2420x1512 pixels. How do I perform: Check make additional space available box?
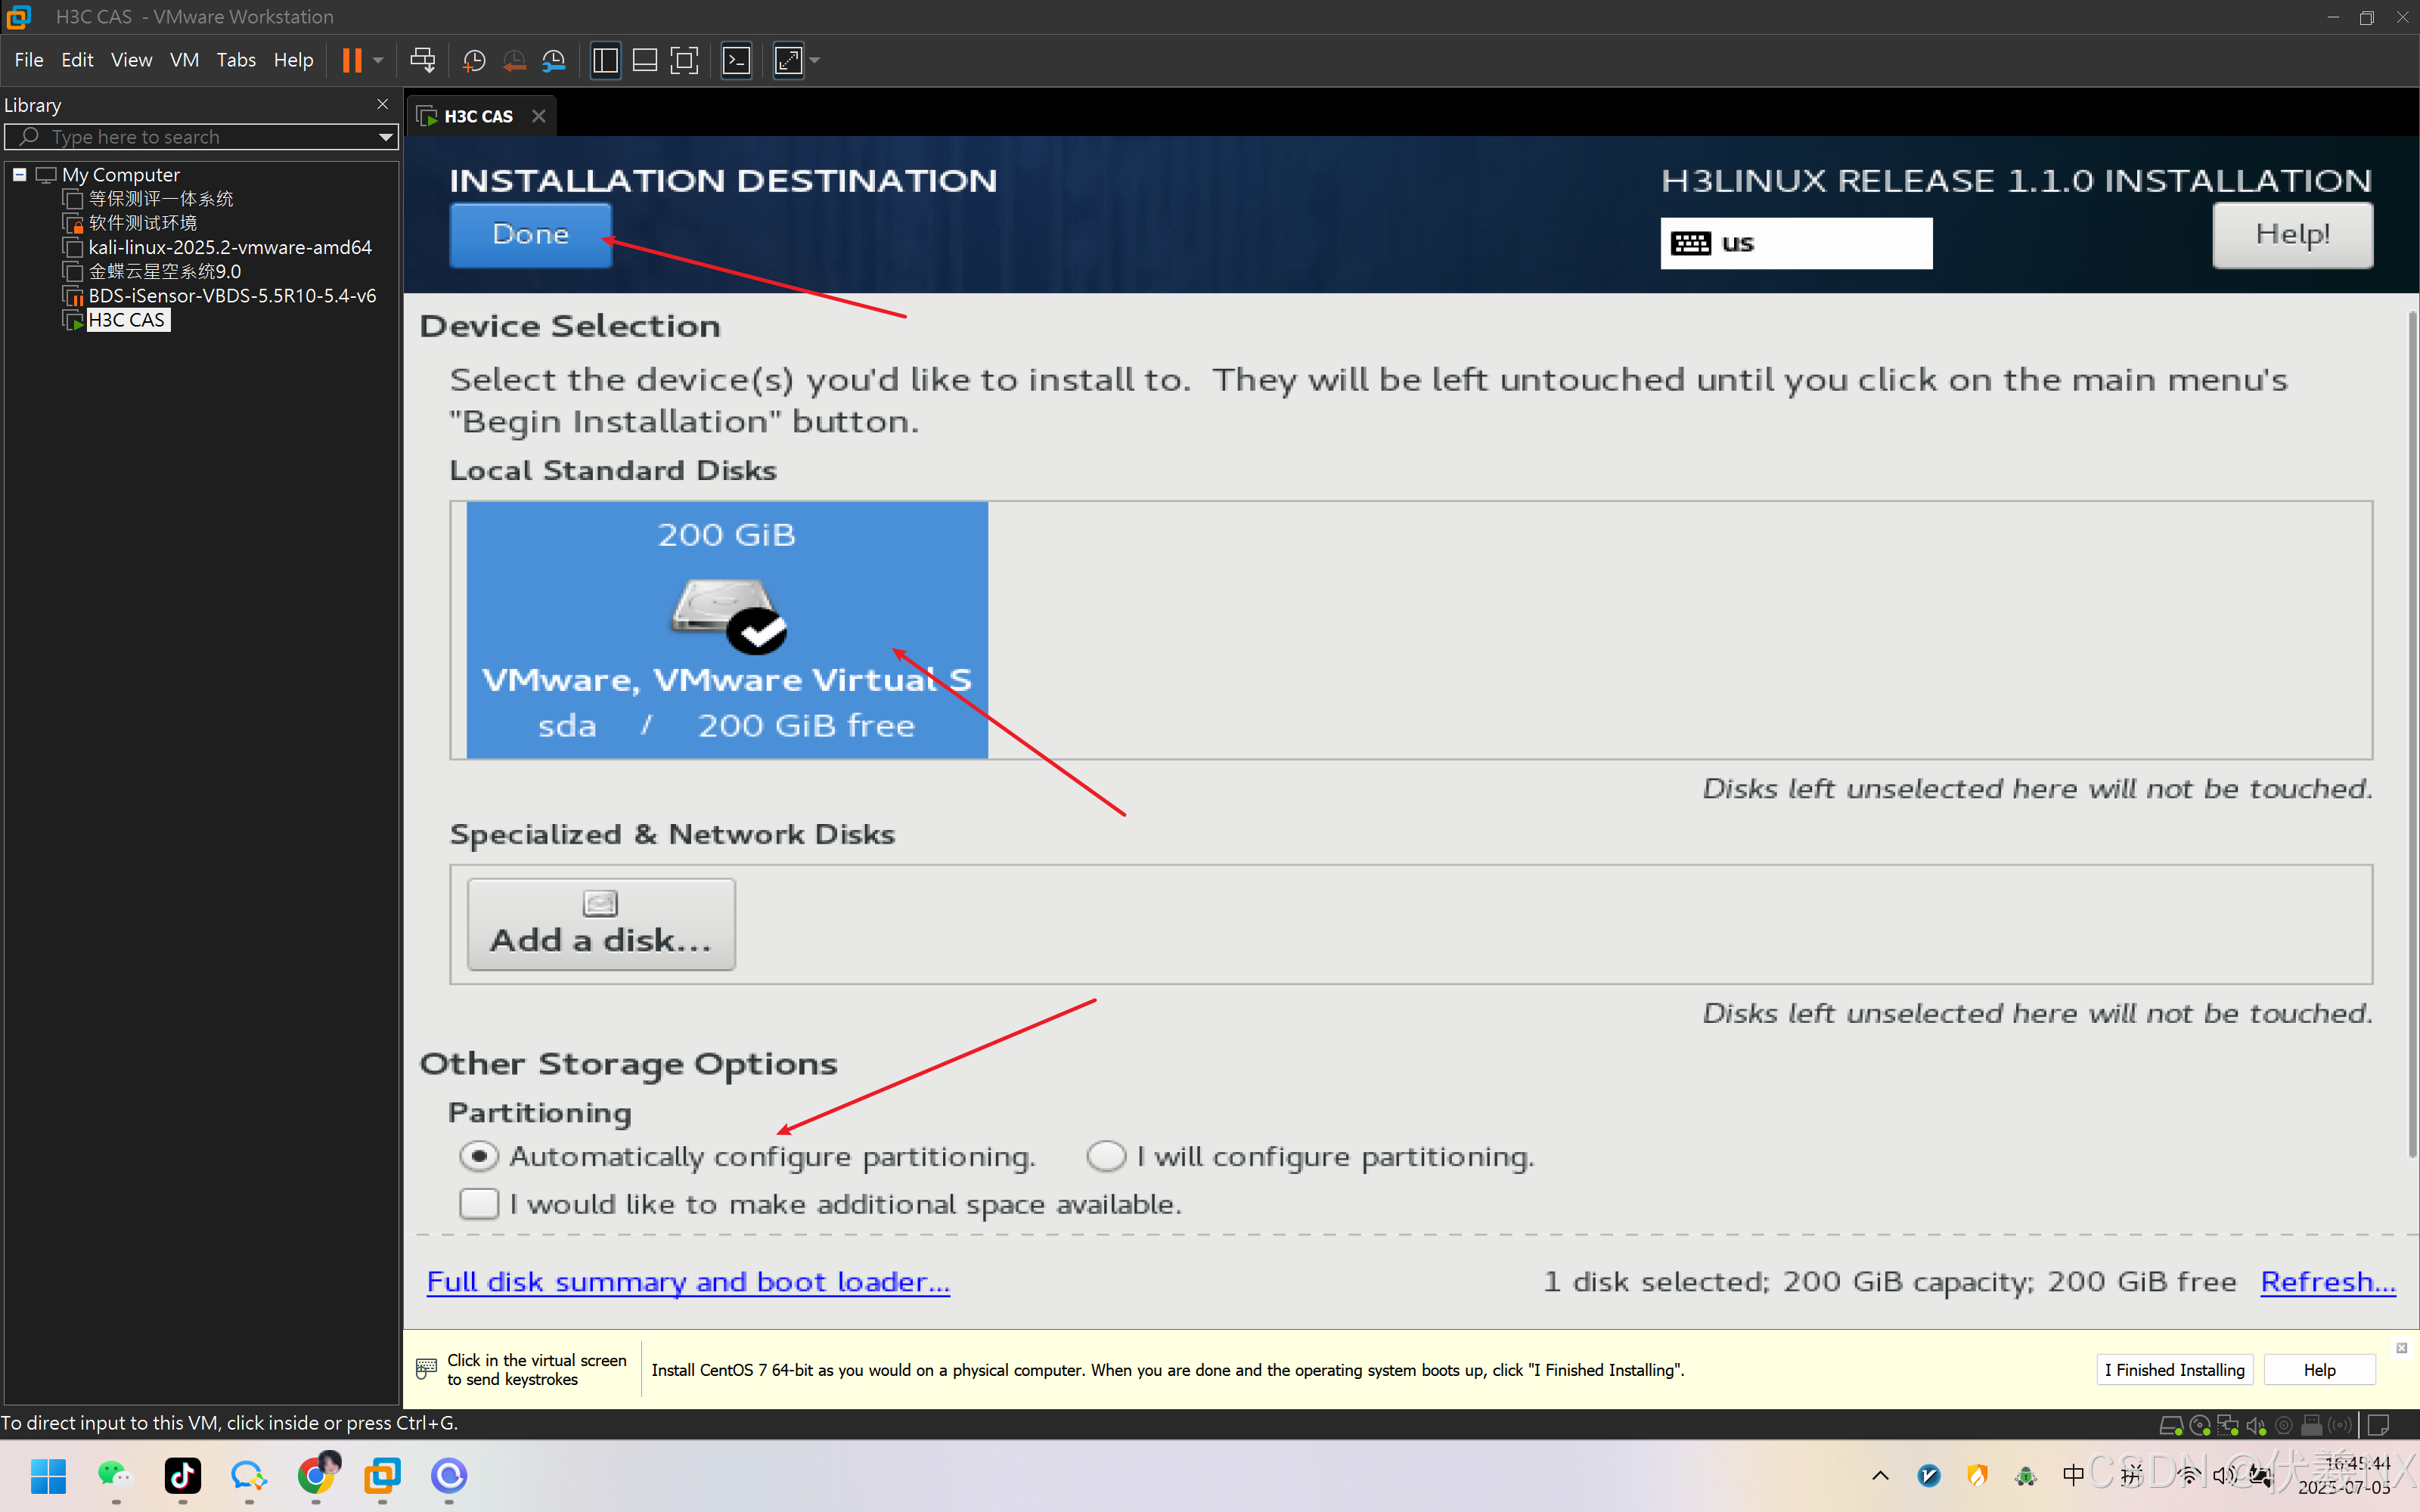click(x=479, y=1203)
